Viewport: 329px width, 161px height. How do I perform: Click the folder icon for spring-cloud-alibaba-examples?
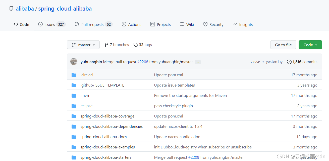click(74, 147)
